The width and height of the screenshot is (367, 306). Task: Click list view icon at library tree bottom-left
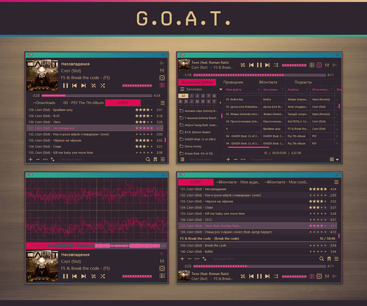point(182,159)
